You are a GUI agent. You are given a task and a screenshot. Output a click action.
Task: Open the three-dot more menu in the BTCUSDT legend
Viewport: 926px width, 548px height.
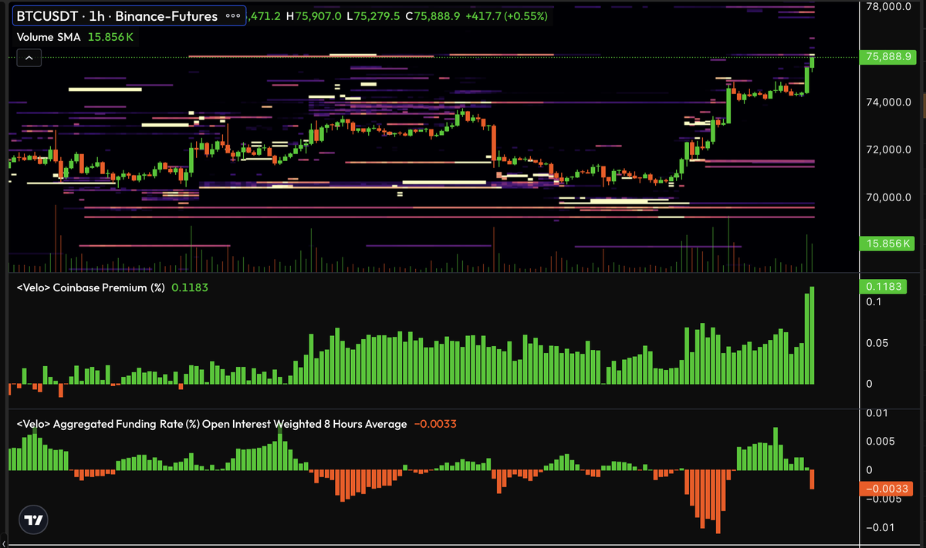[232, 16]
